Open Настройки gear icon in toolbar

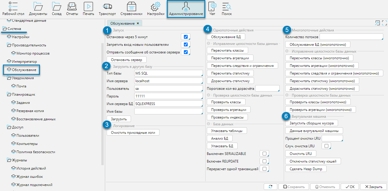tap(155, 6)
